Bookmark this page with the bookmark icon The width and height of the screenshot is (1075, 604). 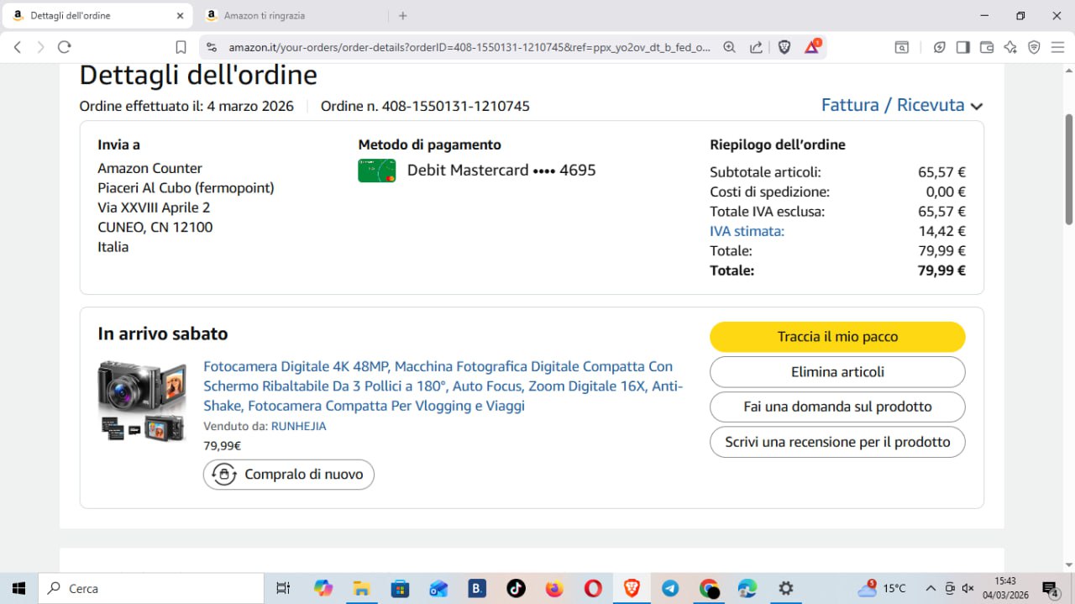click(181, 47)
